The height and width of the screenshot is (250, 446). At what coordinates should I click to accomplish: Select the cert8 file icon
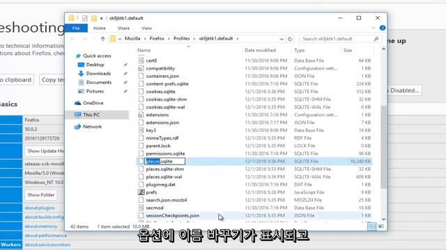pyautogui.click(x=141, y=60)
